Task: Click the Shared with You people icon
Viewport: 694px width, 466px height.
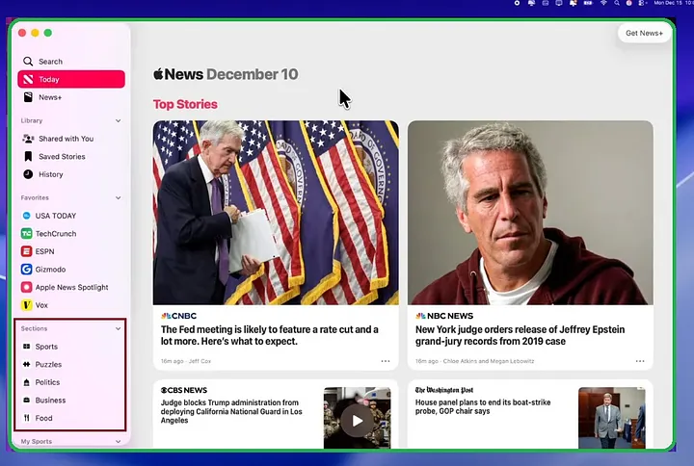Action: (x=28, y=139)
